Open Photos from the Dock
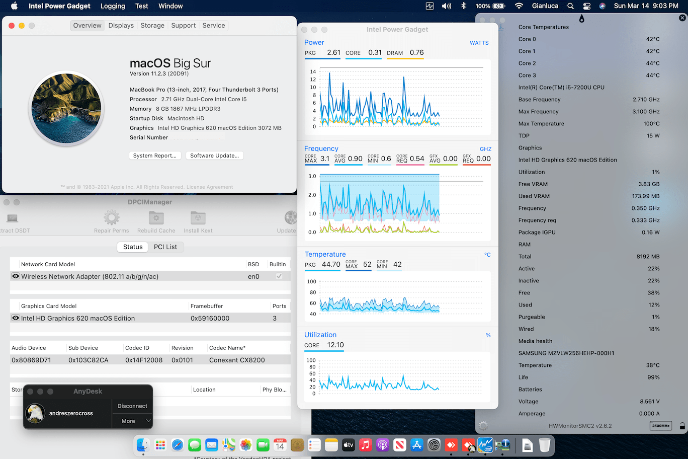 point(246,445)
